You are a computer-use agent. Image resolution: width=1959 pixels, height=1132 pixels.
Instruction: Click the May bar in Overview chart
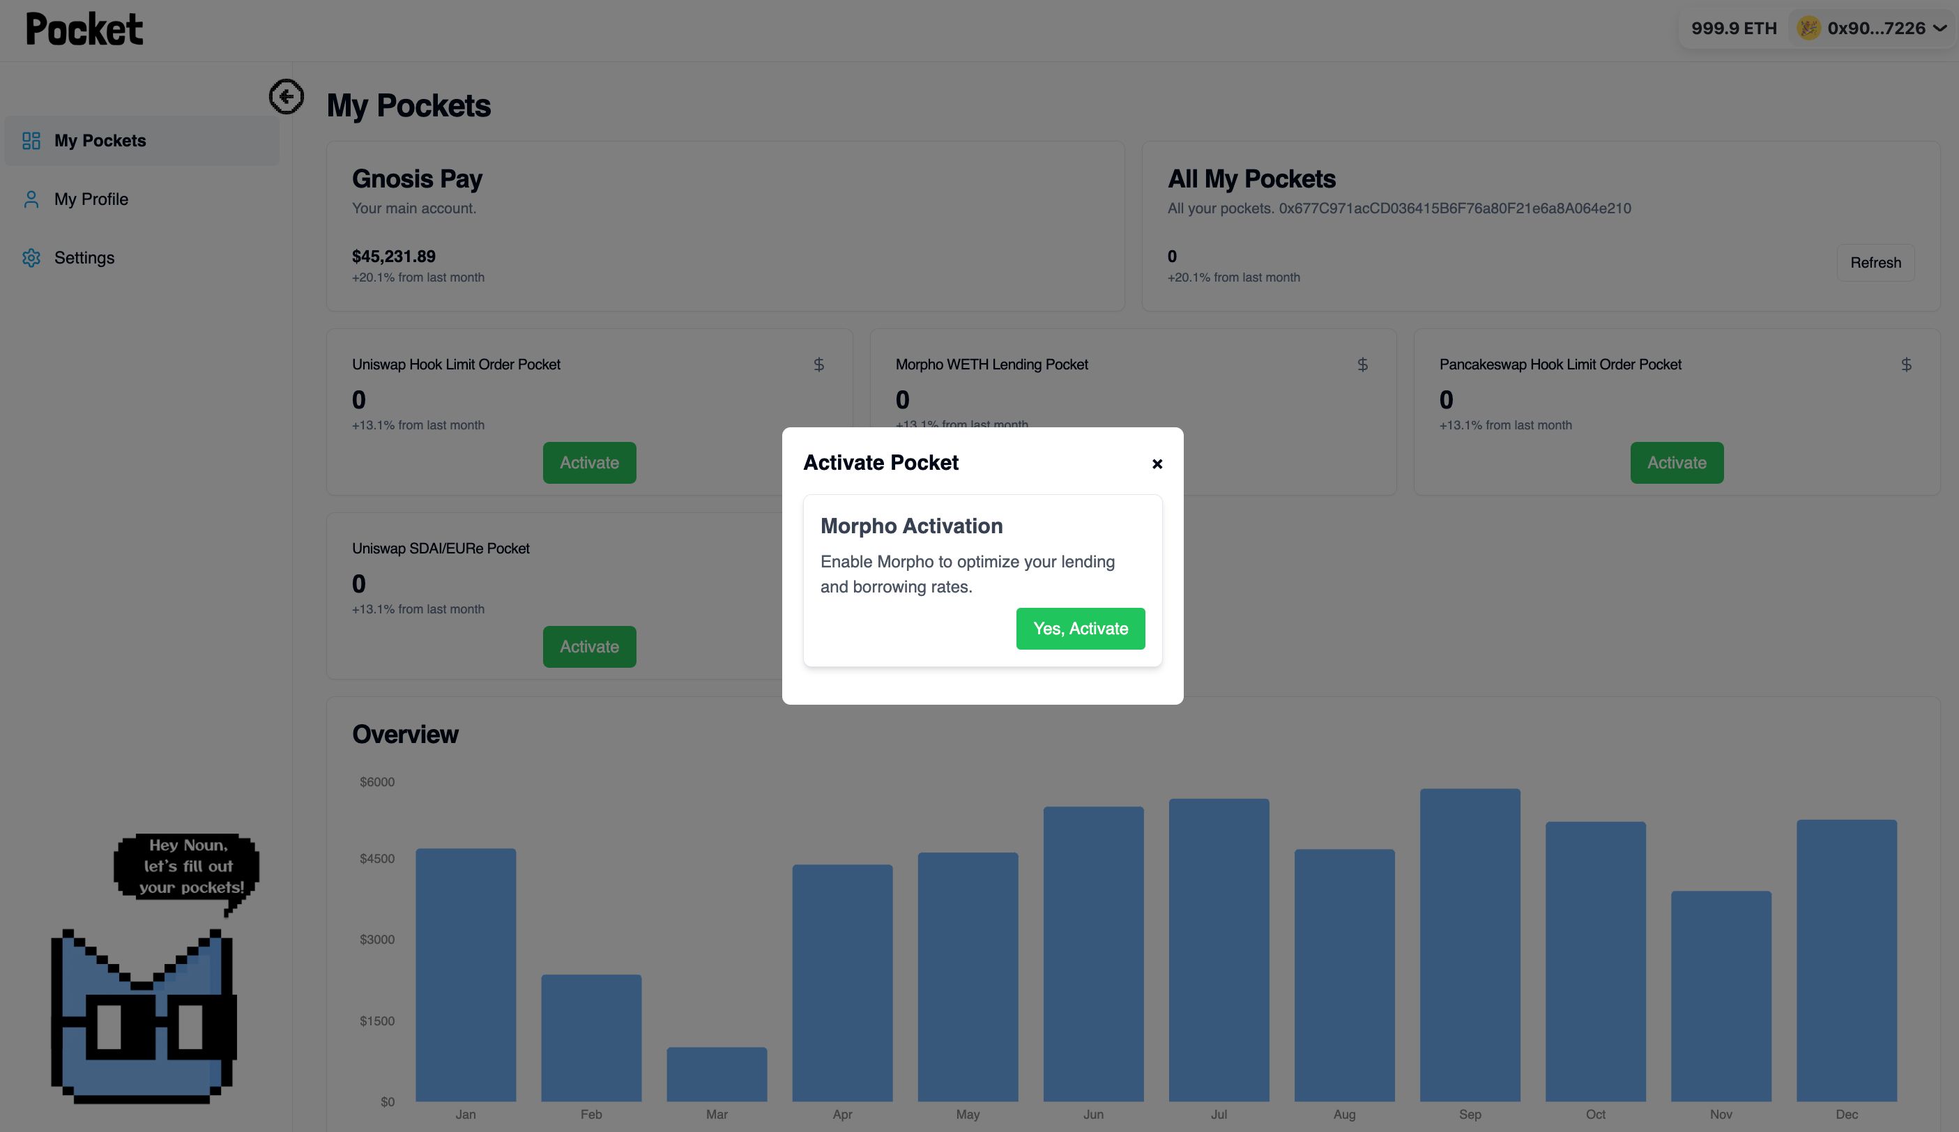coord(968,977)
